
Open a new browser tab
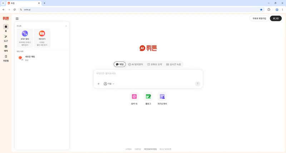44,3
